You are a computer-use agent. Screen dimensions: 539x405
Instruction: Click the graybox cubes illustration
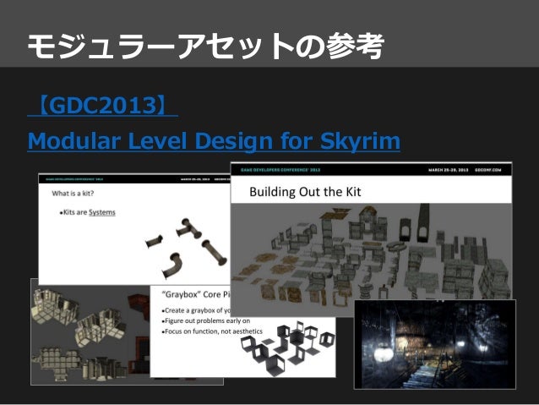(x=288, y=348)
